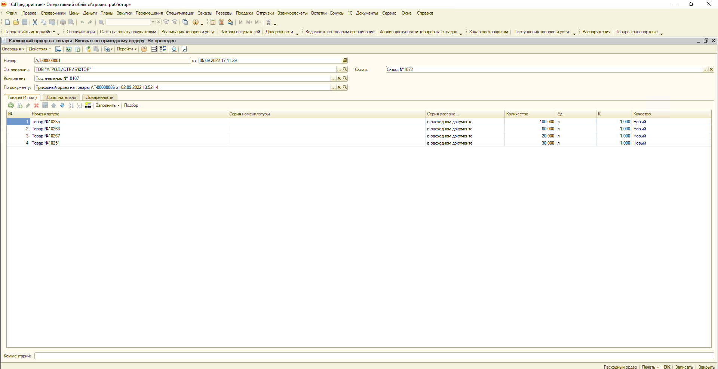
Task: Open the Справочники menu
Action: 53,13
